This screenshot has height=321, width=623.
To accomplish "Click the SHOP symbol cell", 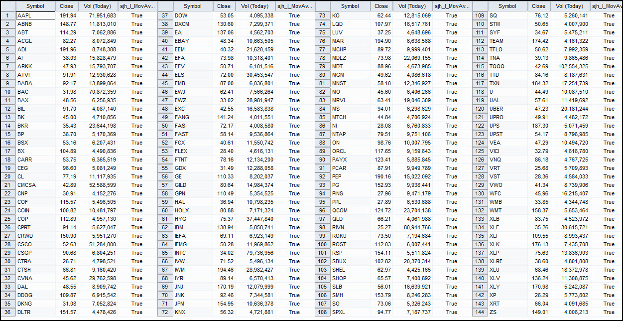I will click(350, 278).
